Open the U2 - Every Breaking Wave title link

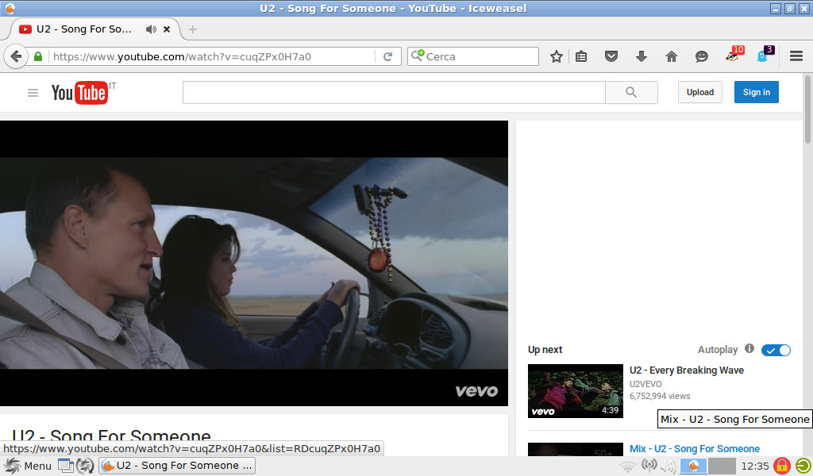click(x=687, y=370)
